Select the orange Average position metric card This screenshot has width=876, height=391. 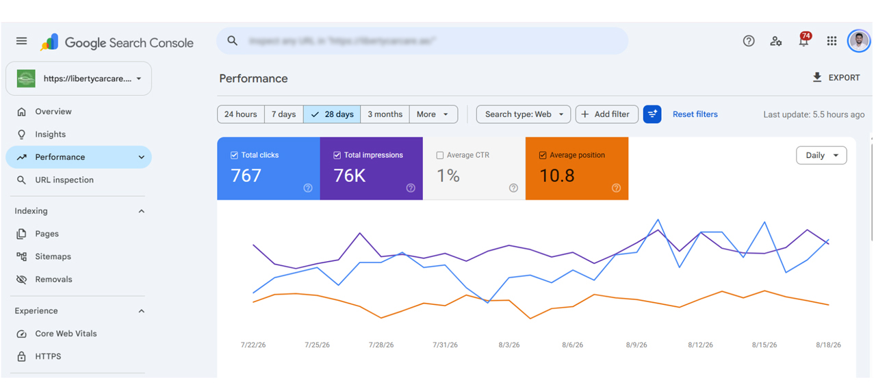577,168
